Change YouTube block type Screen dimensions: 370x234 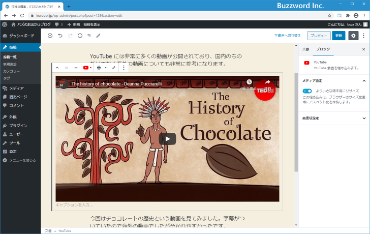click(x=87, y=68)
